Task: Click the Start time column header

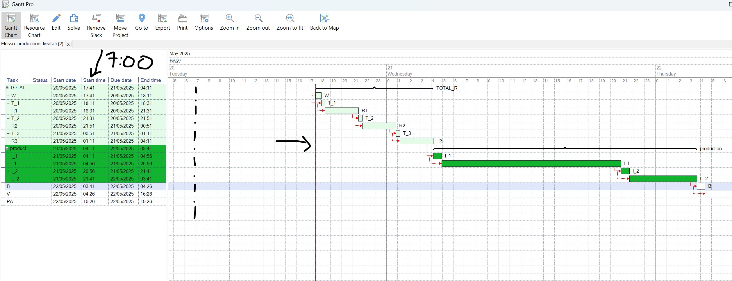Action: point(94,80)
